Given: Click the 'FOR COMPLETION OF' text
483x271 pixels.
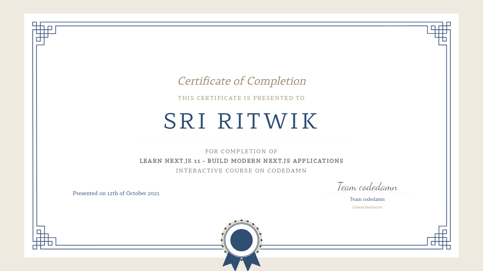Looking at the screenshot, I should click(x=241, y=151).
